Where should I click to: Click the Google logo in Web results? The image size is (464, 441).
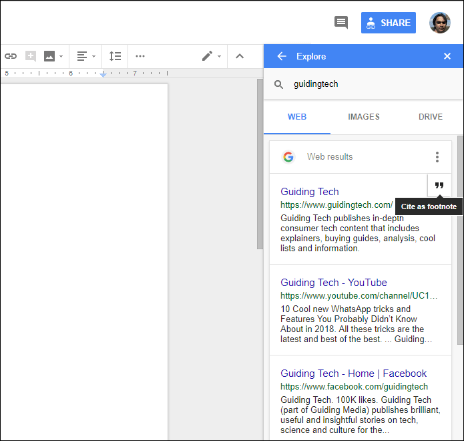tap(288, 156)
